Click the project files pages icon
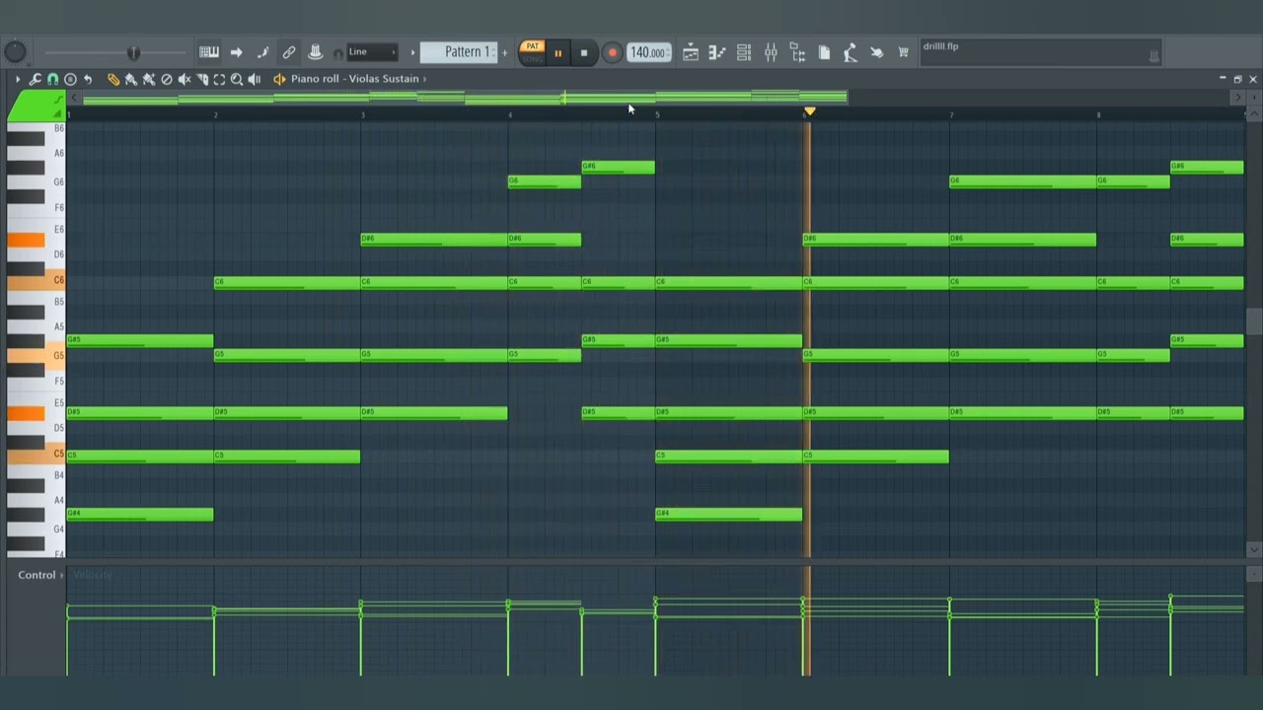Image resolution: width=1263 pixels, height=710 pixels. (x=824, y=53)
